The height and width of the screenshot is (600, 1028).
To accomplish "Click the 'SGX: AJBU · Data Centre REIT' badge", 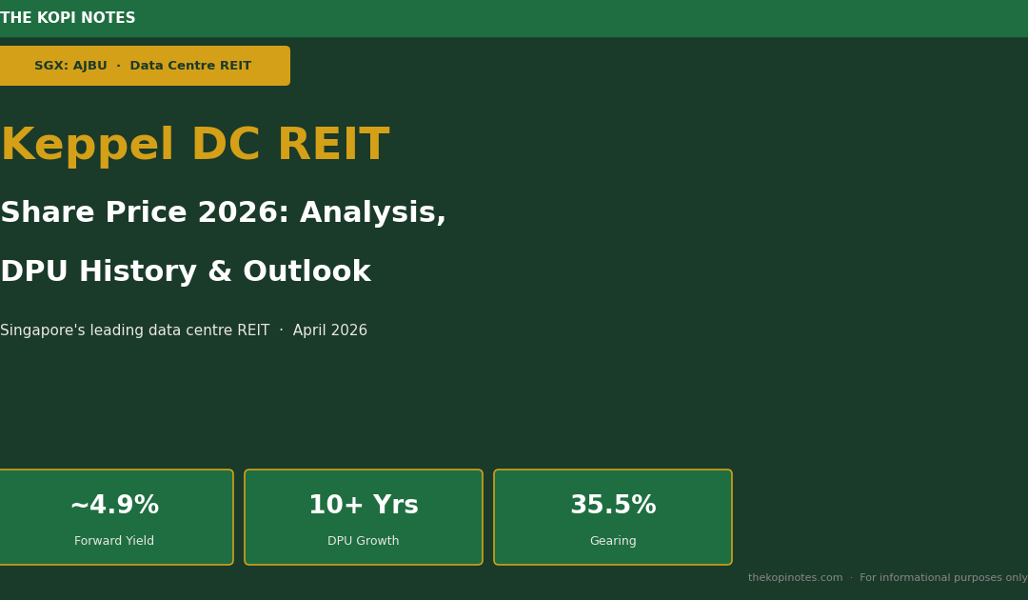I will (x=145, y=66).
